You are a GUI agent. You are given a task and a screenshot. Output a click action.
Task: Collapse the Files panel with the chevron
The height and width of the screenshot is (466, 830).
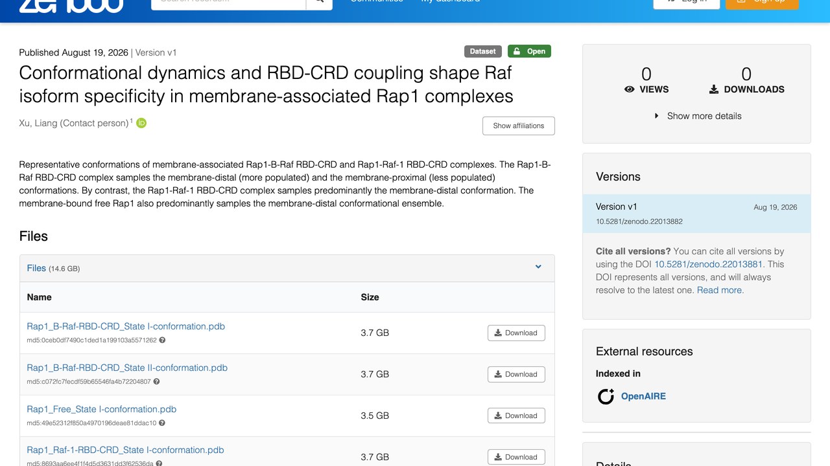tap(538, 267)
